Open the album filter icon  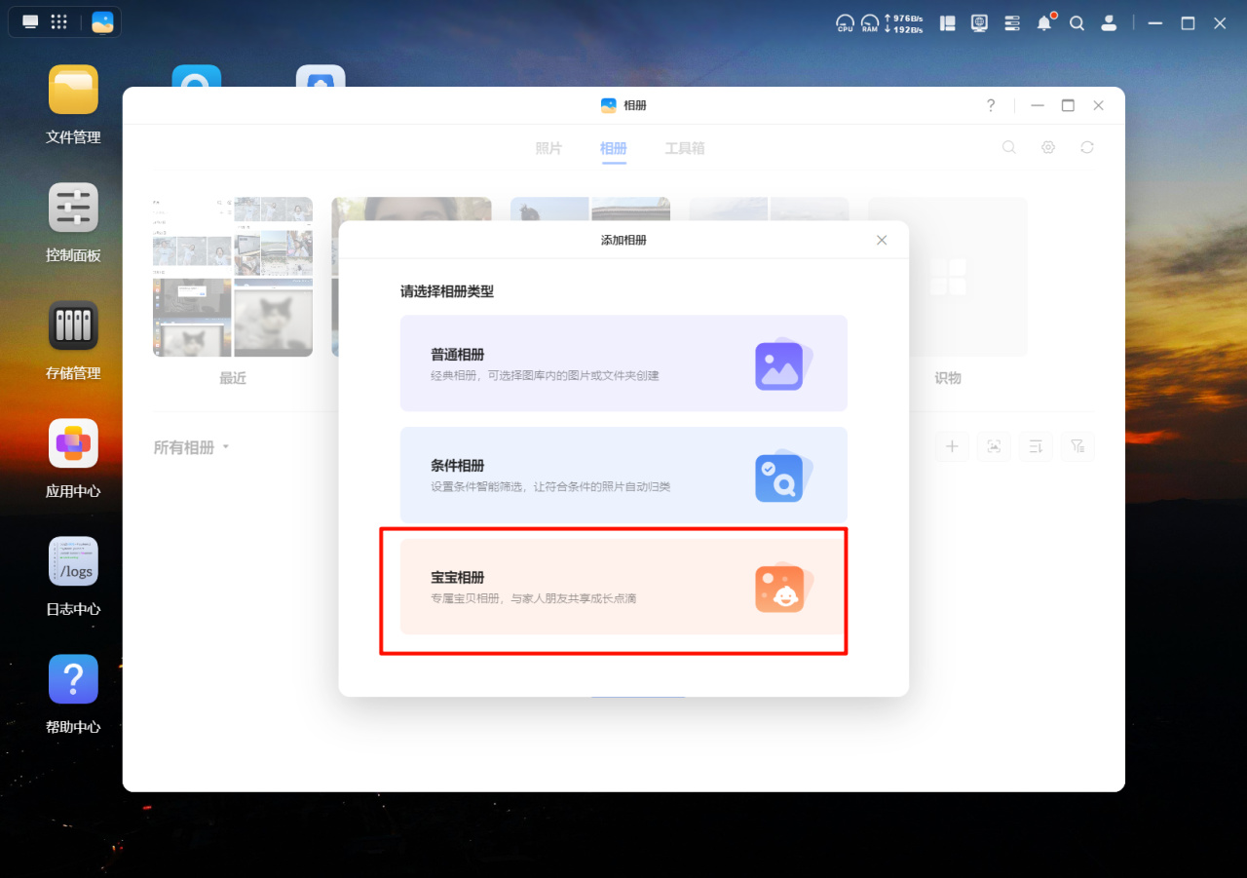coord(1077,446)
